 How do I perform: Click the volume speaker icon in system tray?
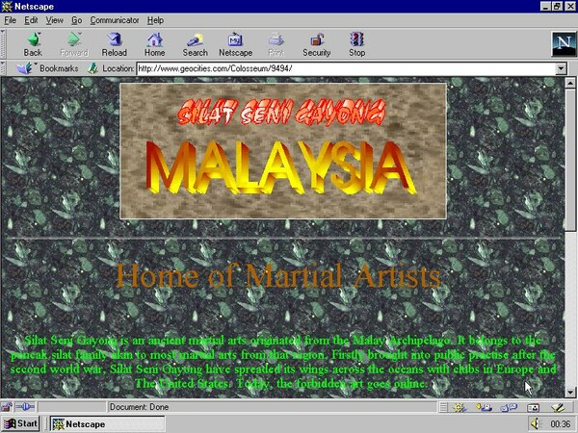536,423
